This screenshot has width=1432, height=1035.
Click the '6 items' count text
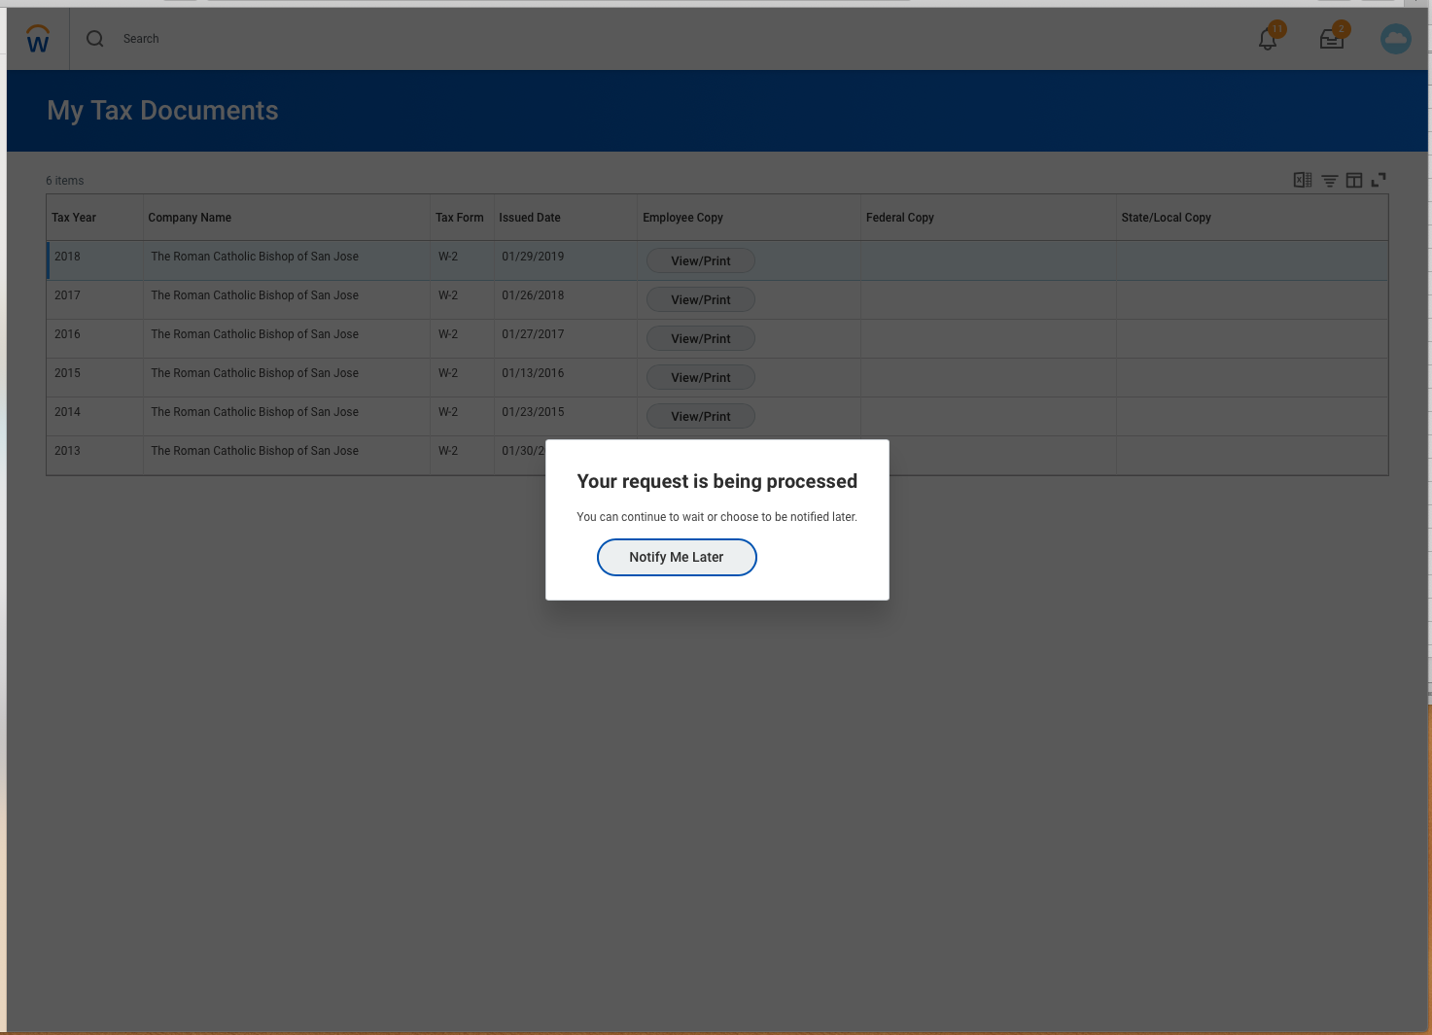(65, 181)
